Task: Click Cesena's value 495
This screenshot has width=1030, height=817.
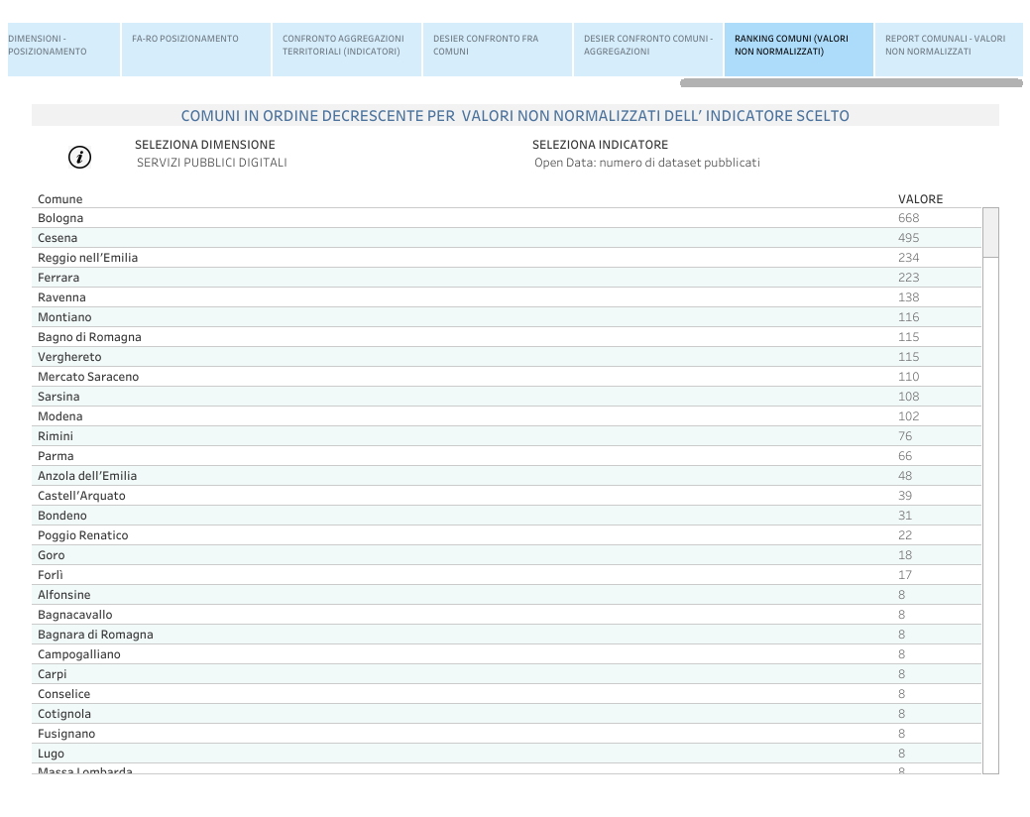Action: coord(908,238)
